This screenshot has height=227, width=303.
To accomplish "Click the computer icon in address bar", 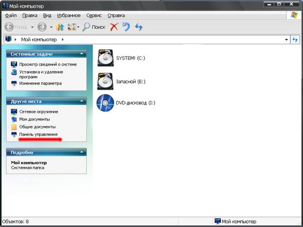I will (8, 39).
